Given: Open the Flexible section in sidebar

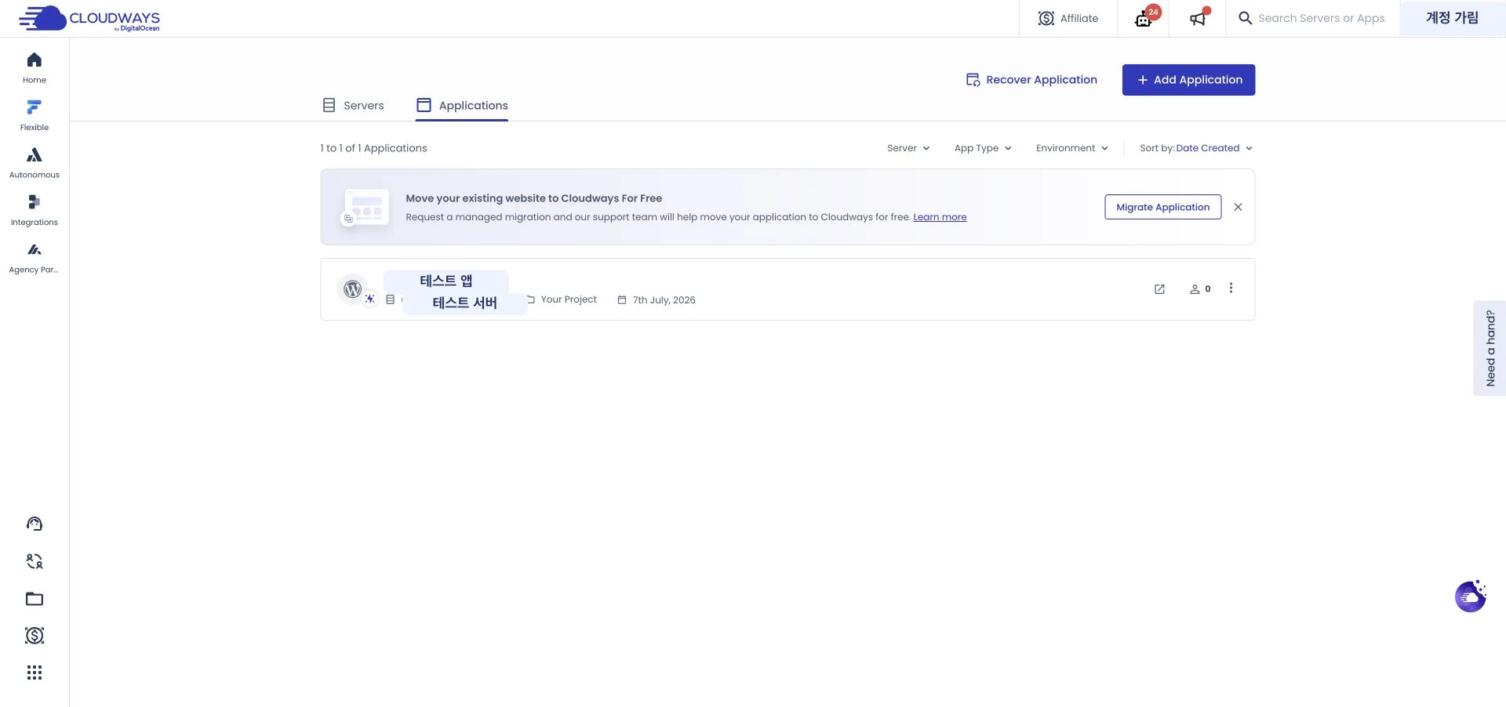Looking at the screenshot, I should click(35, 115).
